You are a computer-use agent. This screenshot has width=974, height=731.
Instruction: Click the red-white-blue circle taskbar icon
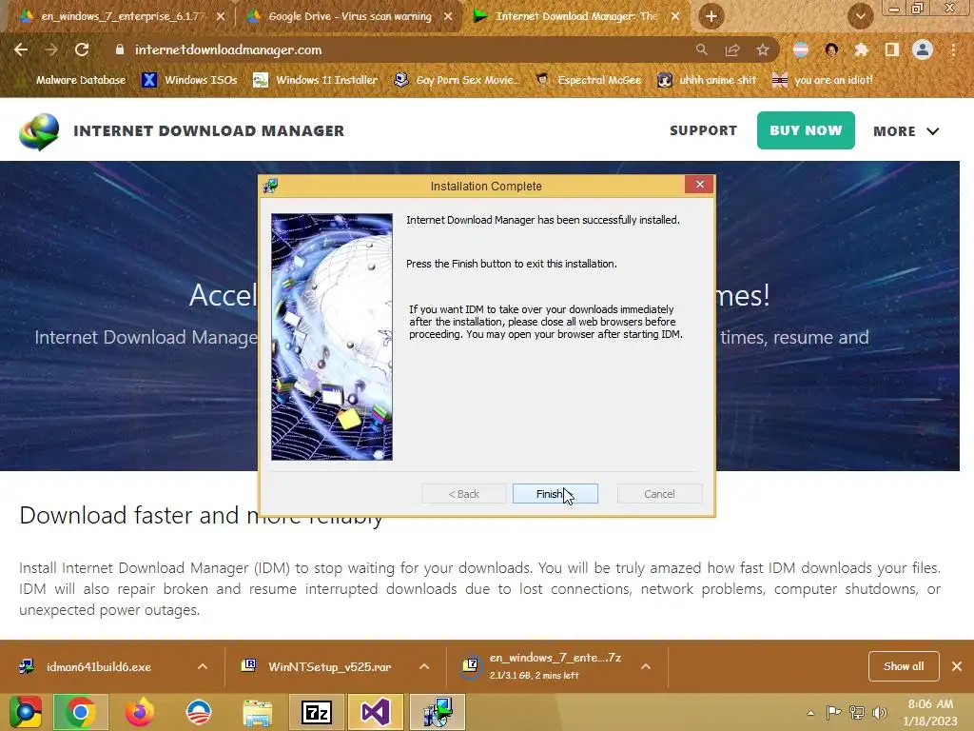pos(199,712)
